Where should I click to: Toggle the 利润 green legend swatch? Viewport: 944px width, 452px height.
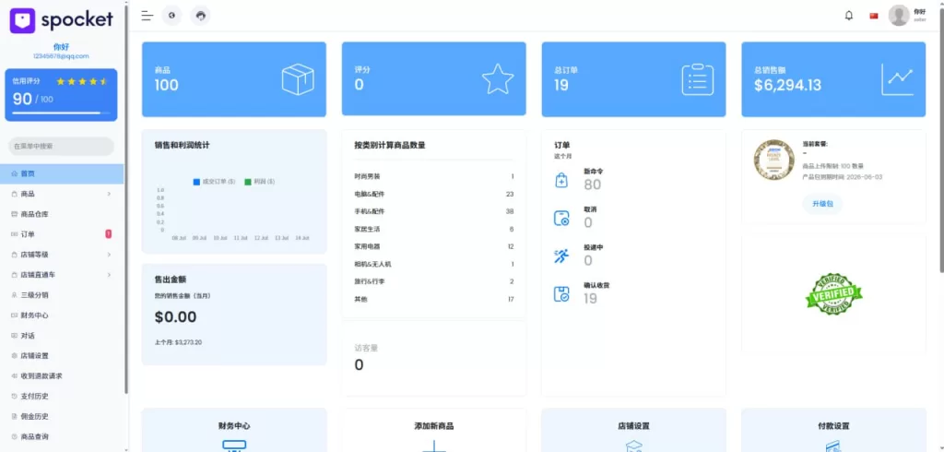point(247,182)
